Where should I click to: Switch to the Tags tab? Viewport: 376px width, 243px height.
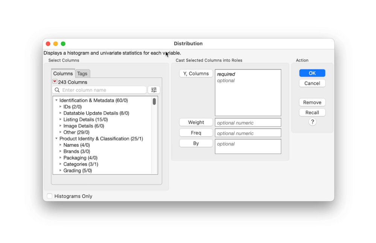tap(82, 74)
